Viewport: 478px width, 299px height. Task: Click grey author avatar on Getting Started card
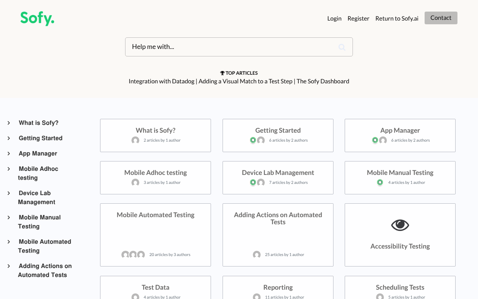pos(261,140)
